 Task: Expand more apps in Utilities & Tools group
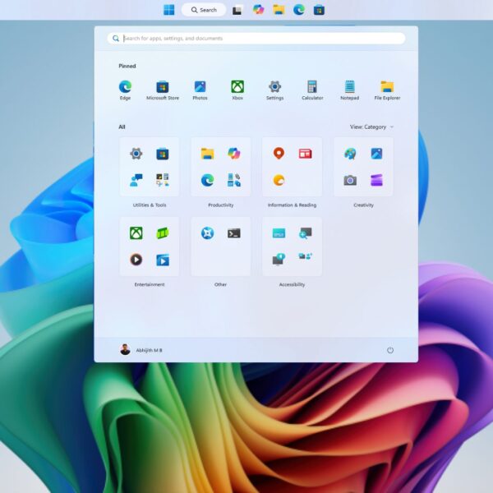tap(163, 180)
